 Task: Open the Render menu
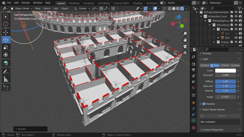tap(26, 3)
